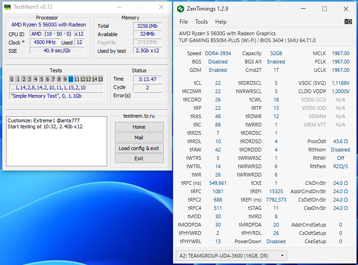Select test number 0 box in Tests
The image size is (358, 265).
pyautogui.click(x=12, y=79)
